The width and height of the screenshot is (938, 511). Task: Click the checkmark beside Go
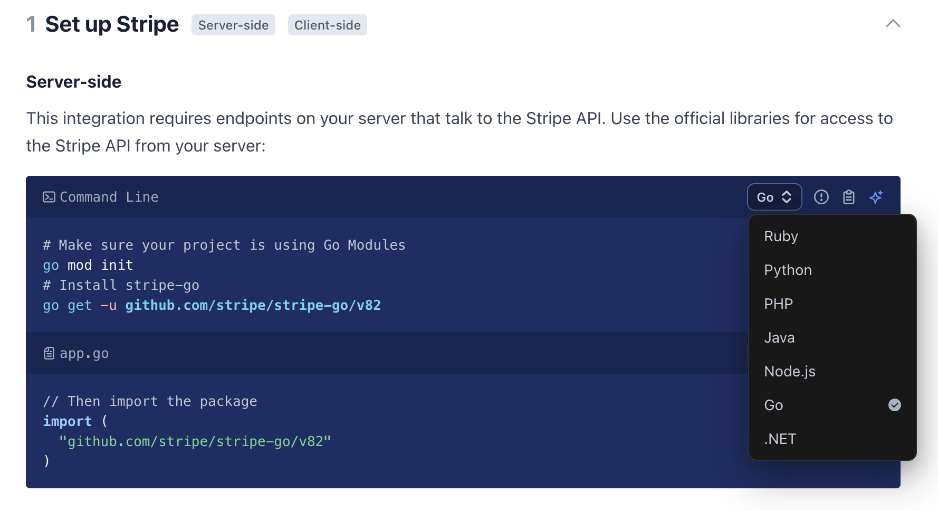(x=894, y=405)
